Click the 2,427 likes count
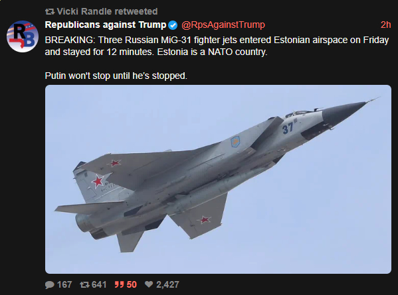The height and width of the screenshot is (295, 398). [167, 284]
